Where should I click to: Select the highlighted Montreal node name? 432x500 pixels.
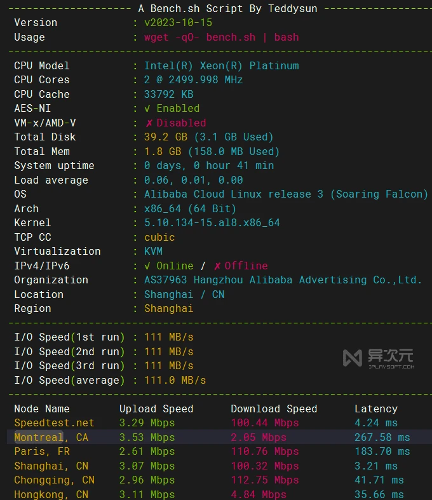coord(39,437)
